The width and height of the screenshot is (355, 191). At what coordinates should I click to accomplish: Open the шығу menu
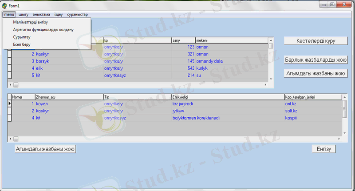(24, 14)
